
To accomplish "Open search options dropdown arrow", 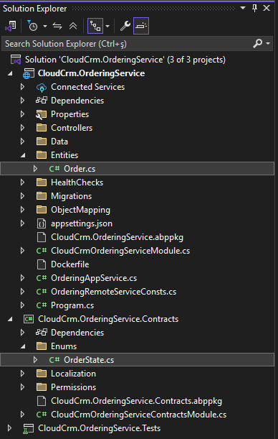I will 268,44.
